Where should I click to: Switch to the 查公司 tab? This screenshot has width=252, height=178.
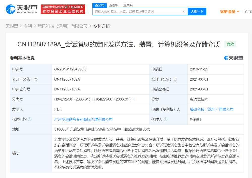(x=100, y=5)
